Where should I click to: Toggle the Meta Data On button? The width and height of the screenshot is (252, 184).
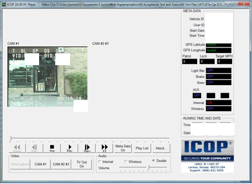[123, 148]
